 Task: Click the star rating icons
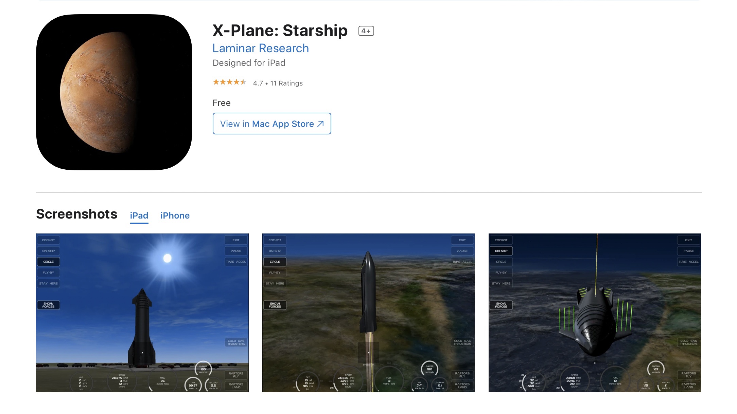pos(229,82)
